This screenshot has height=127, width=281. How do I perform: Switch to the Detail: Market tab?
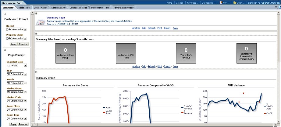(x=40, y=7)
